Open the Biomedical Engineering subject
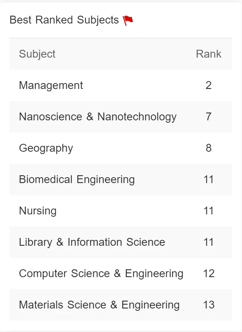242x332 pixels. [x=77, y=180]
